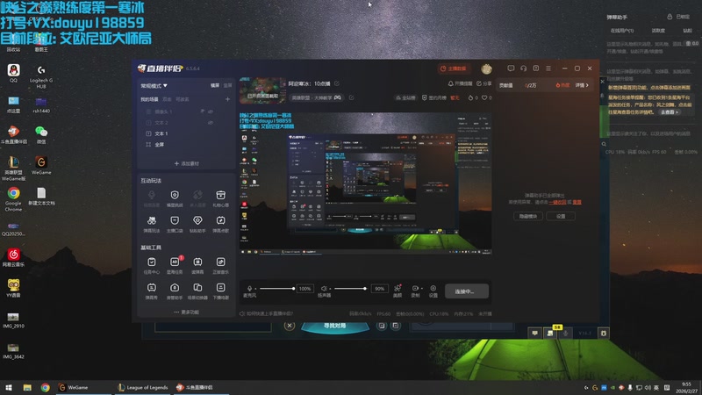Open the diamond fan assistant tool
This screenshot has height=395, width=702.
tap(197, 224)
